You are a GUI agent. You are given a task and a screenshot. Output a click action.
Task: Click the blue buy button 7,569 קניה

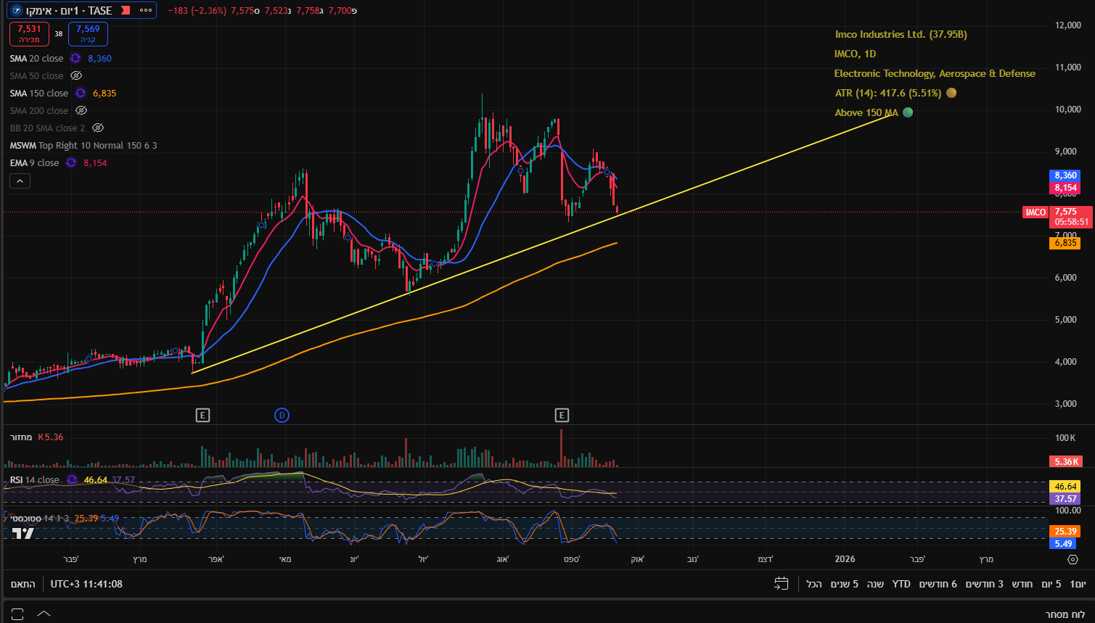[88, 34]
